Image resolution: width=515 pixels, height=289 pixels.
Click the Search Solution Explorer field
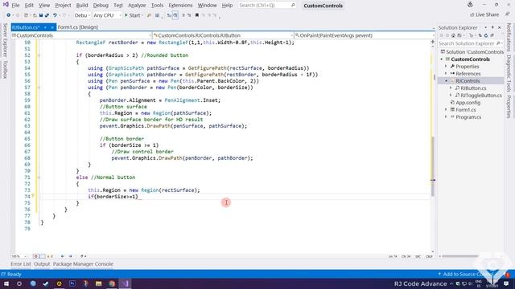(470, 43)
